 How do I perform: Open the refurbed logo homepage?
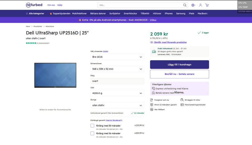[x=34, y=5]
